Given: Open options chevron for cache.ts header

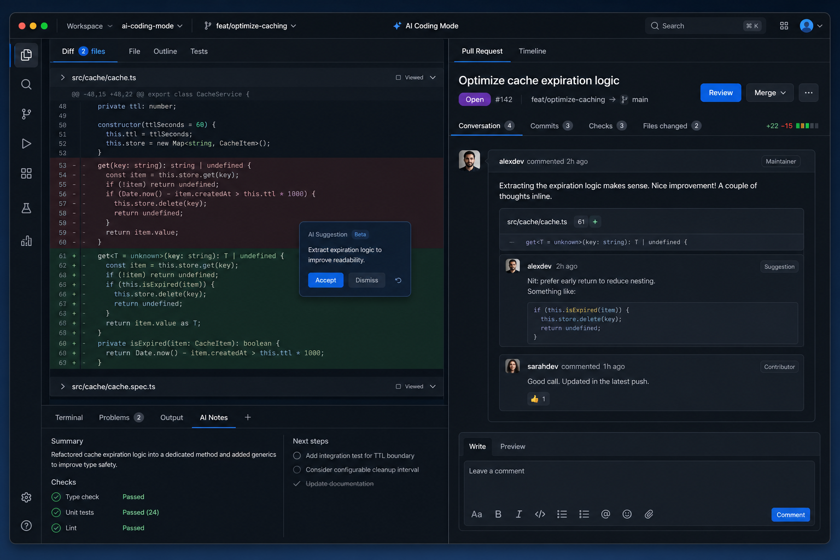Looking at the screenshot, I should pos(433,78).
